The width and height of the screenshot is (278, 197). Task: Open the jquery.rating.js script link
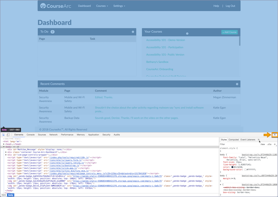coord(67,163)
